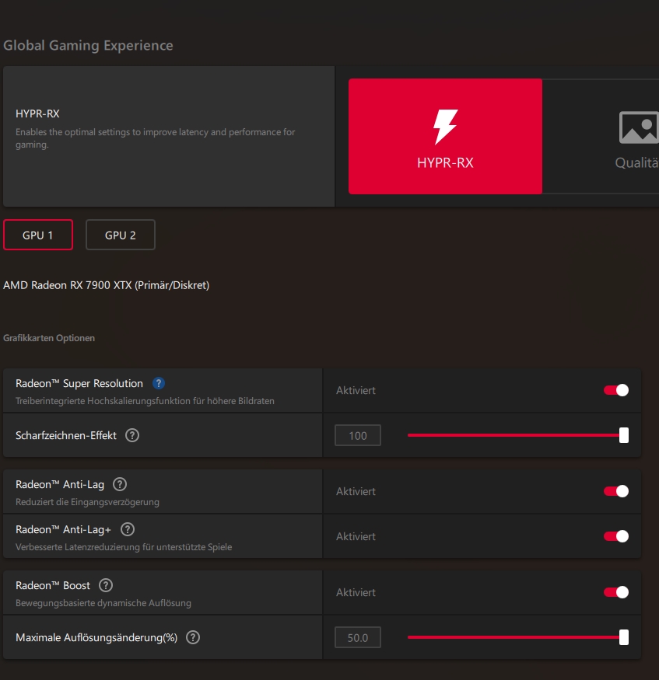Click the resolution change field showing 50.0
This screenshot has width=659, height=680.
(358, 637)
